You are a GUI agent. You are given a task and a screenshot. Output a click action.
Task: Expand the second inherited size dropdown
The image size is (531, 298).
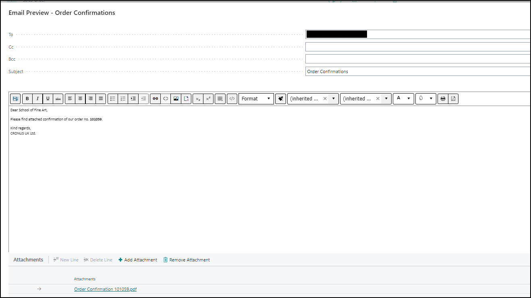[x=386, y=99]
